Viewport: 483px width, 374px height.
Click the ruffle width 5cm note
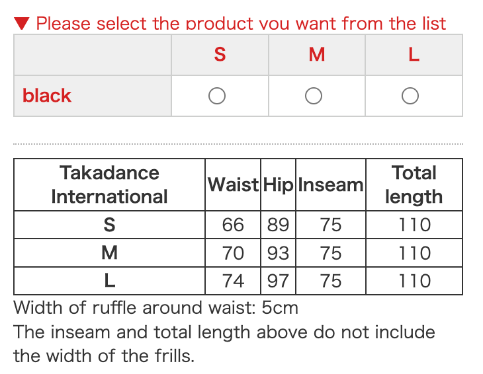coord(155,307)
